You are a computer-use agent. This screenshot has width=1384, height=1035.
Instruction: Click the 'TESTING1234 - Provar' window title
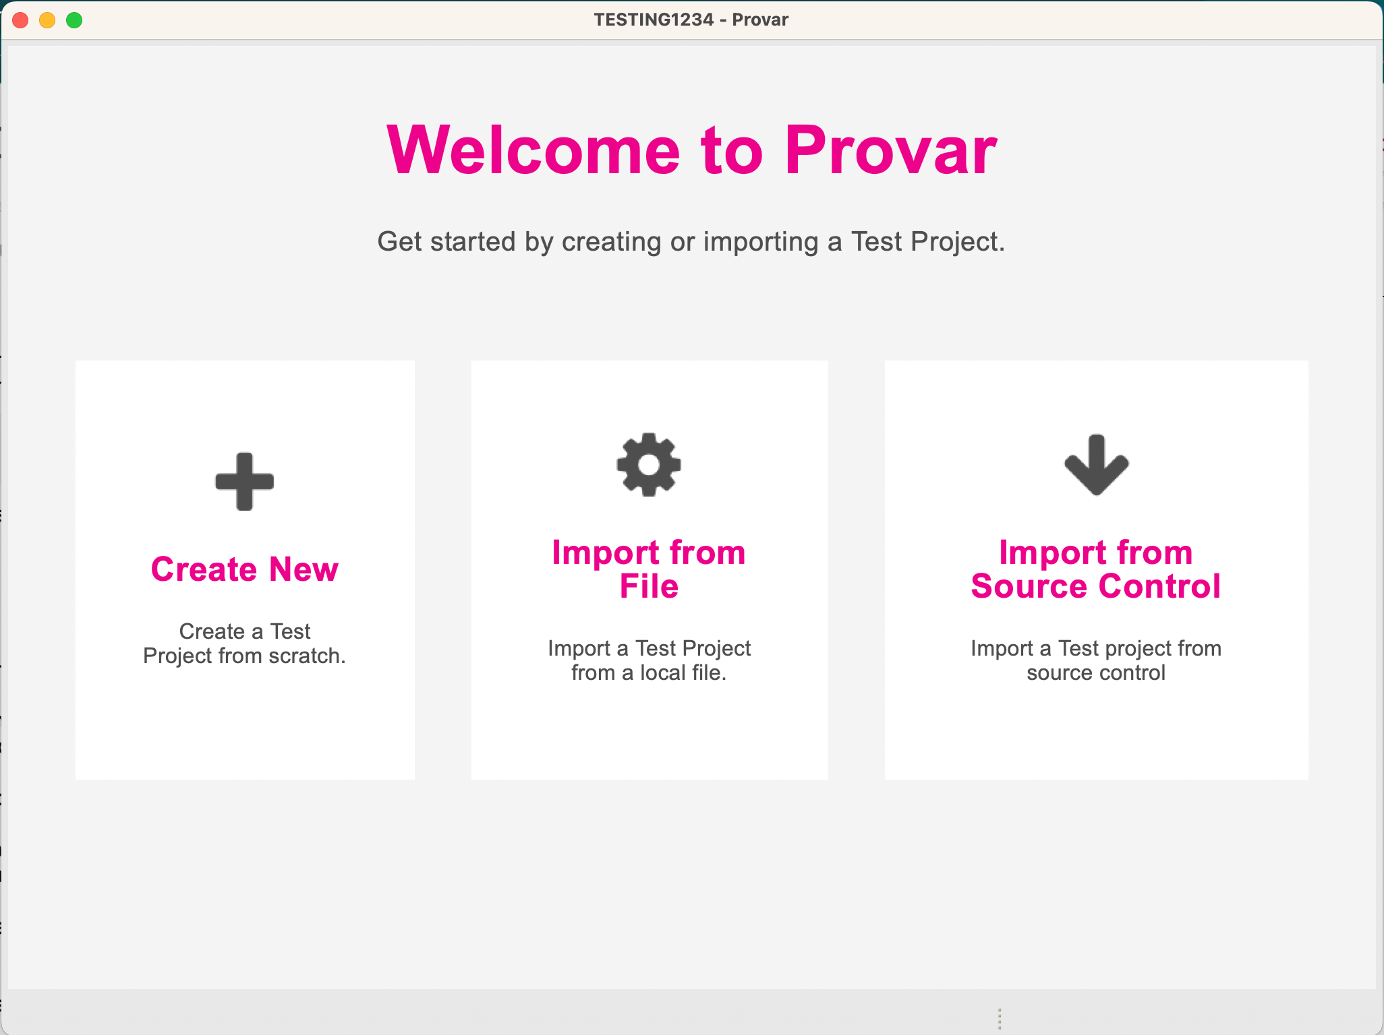pos(691,20)
